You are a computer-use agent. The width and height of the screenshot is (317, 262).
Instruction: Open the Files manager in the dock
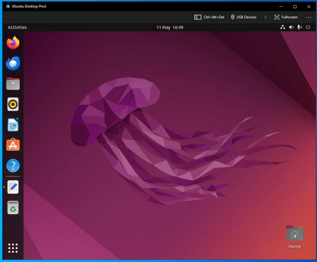coord(13,84)
